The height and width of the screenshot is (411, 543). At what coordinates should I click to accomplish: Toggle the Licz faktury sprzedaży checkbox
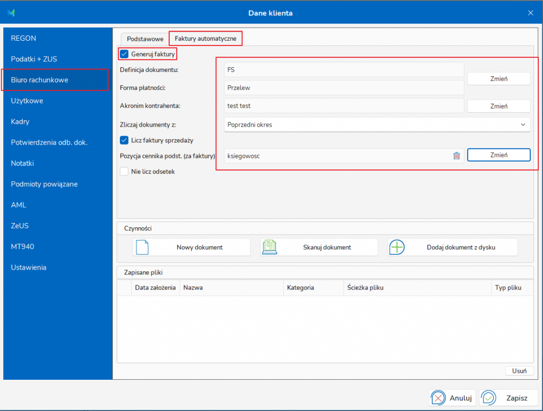point(124,140)
